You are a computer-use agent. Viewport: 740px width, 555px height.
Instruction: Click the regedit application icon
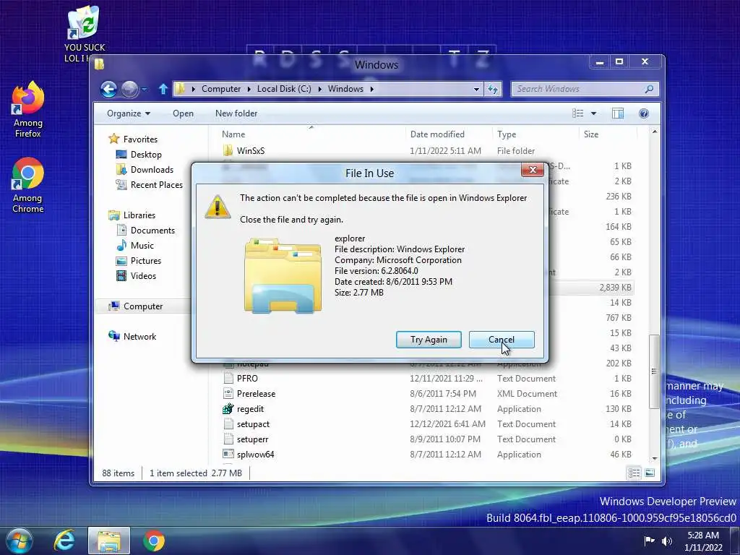[x=228, y=409]
